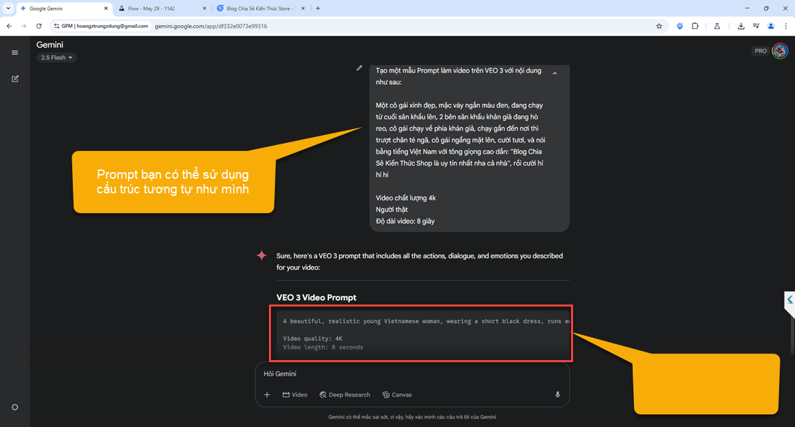795x427 pixels.
Task: Open Chrome Labs flask icon
Action: click(717, 26)
